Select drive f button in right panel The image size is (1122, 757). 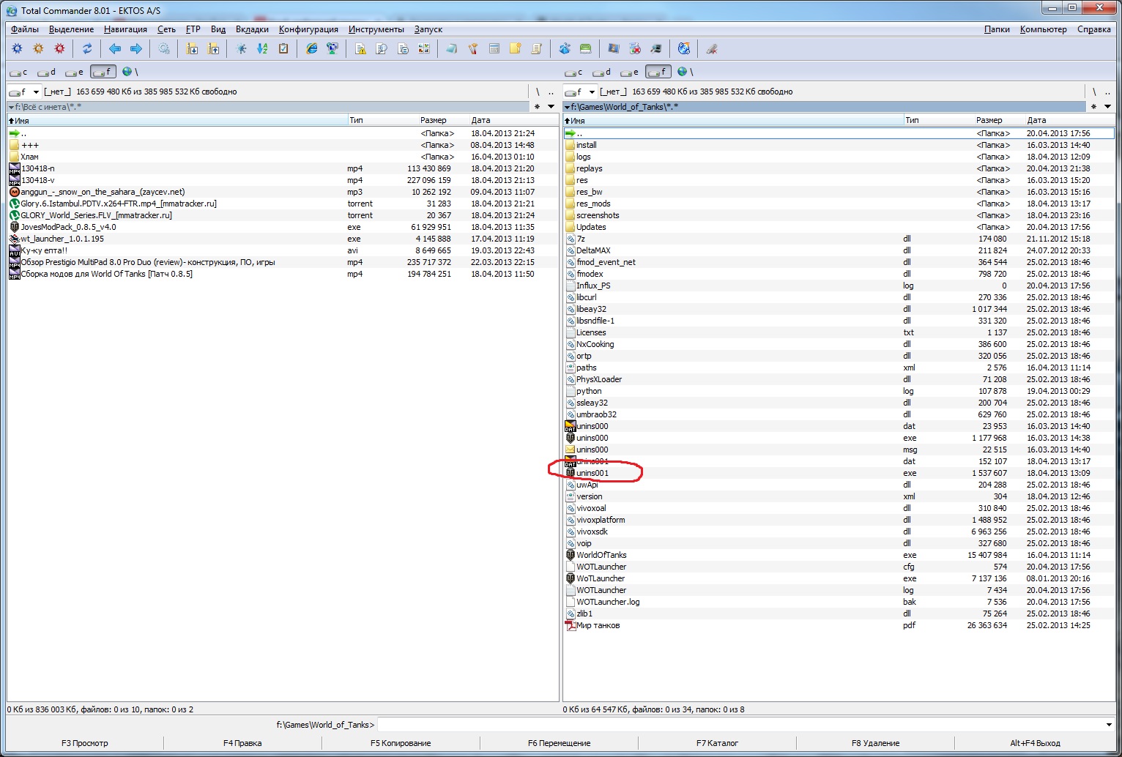click(658, 72)
